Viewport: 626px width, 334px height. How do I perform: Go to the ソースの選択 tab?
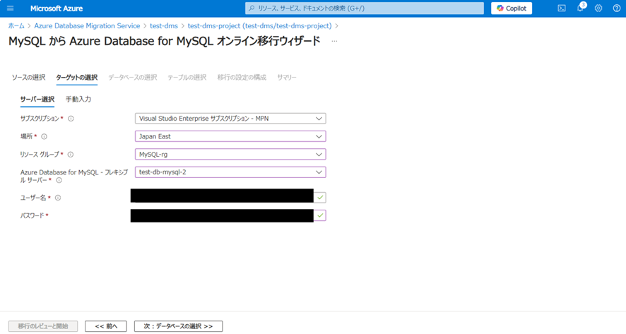(x=28, y=77)
